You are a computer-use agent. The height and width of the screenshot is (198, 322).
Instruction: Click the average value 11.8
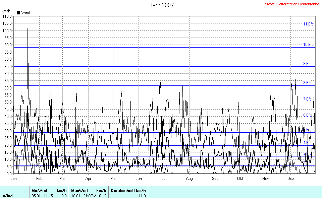point(142,196)
